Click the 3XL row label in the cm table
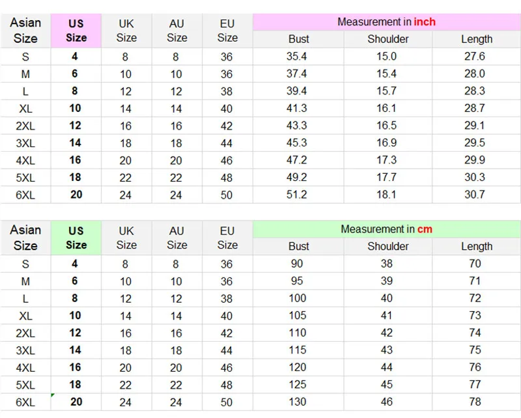This screenshot has width=521, height=418. point(25,351)
